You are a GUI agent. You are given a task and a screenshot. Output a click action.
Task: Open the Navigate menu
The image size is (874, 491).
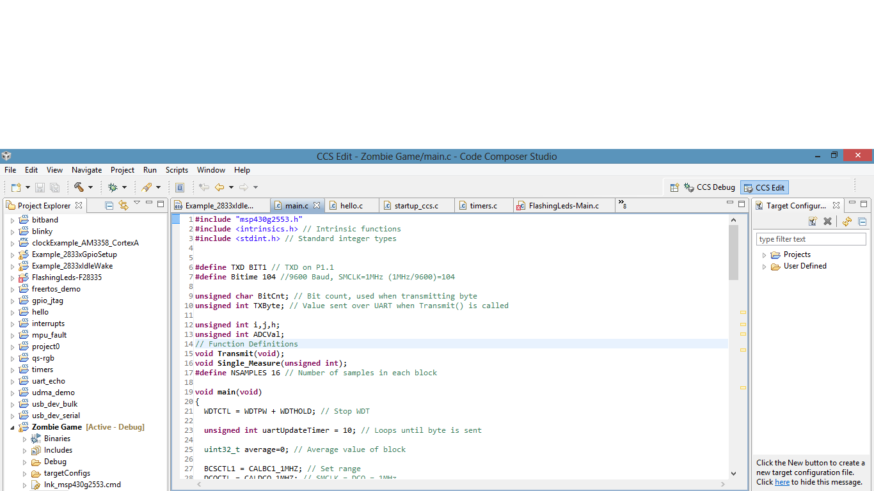[x=86, y=170]
